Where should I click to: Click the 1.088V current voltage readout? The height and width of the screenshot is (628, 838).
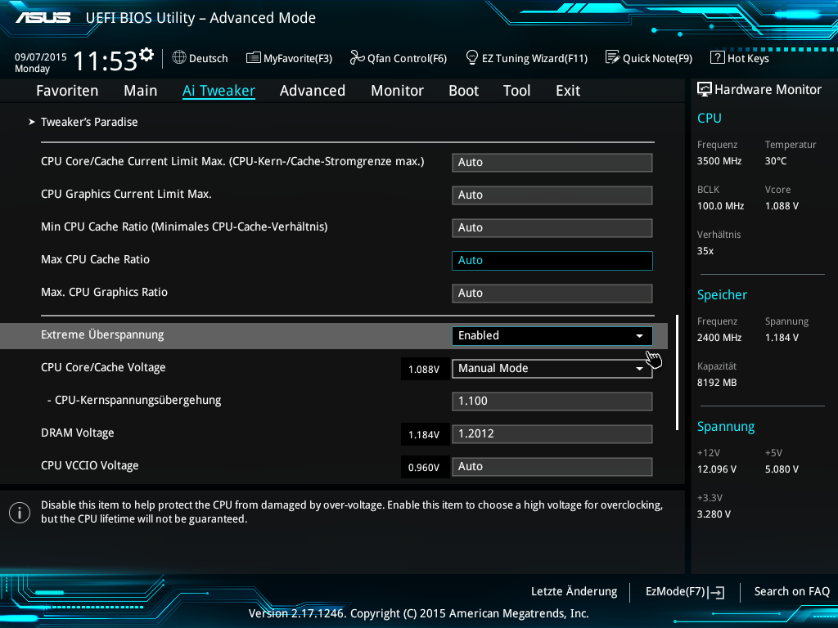[424, 369]
